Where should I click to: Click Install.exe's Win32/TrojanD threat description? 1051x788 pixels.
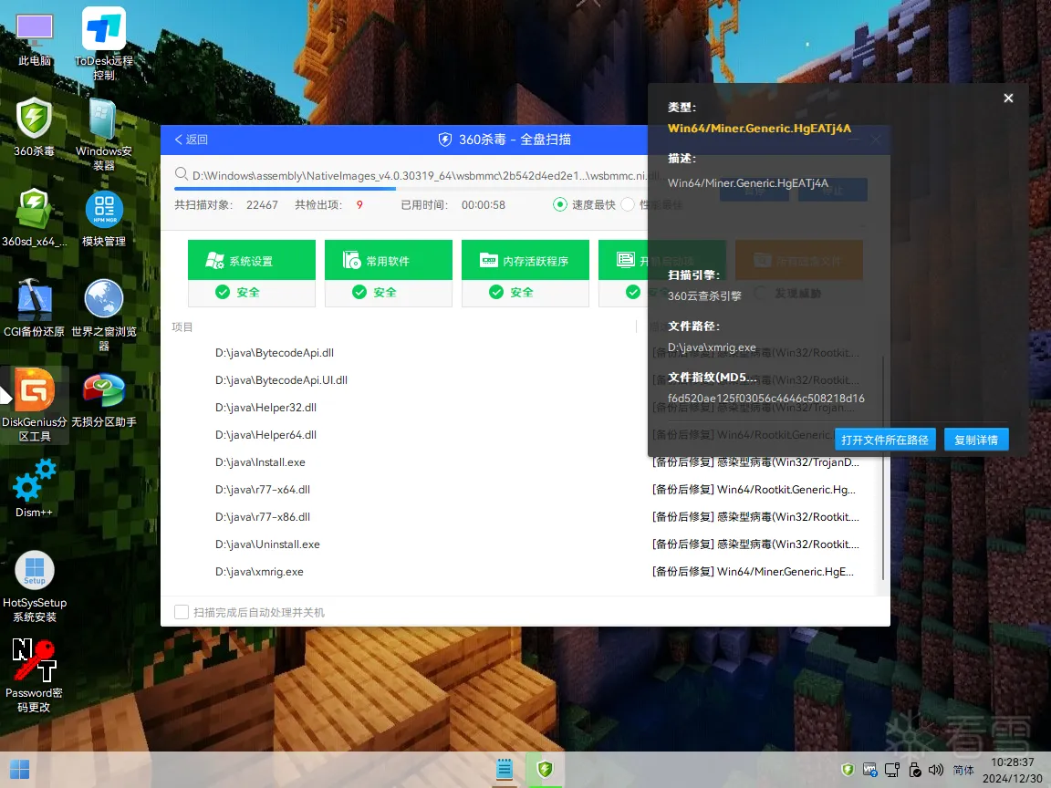pos(755,461)
